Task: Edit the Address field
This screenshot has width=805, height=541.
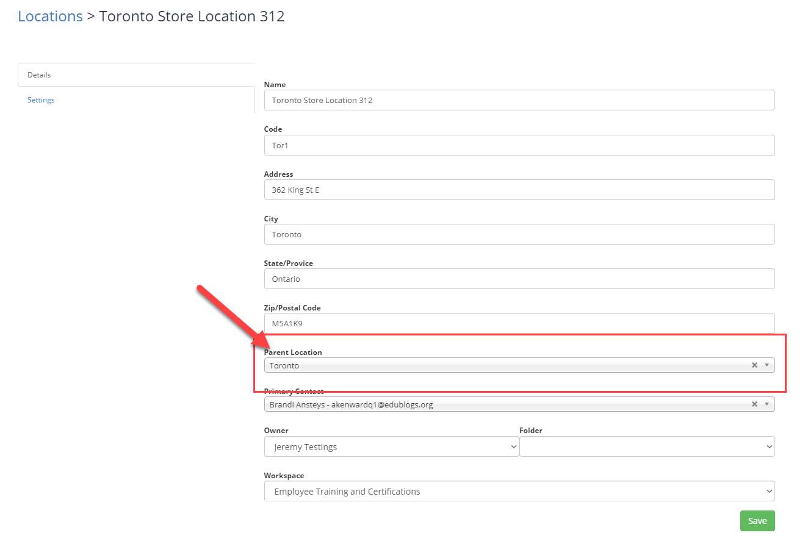Action: coord(519,190)
